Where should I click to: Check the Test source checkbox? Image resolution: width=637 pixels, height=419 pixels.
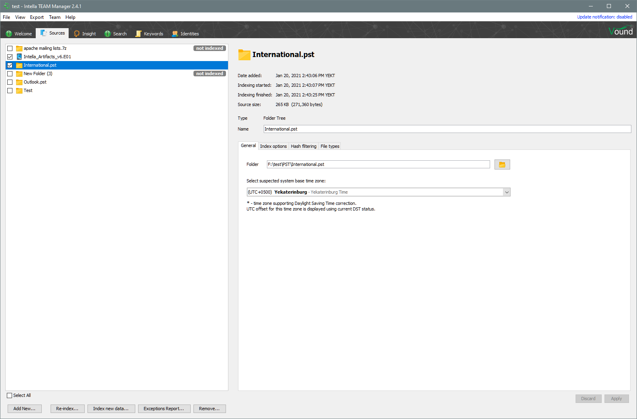pos(10,90)
